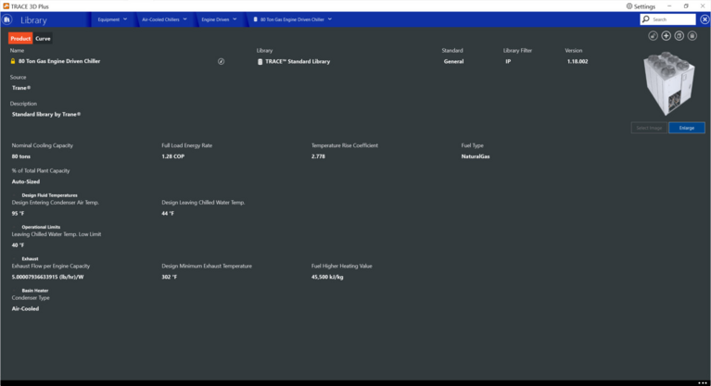
Task: Click the search magnifier icon
Action: (x=646, y=19)
